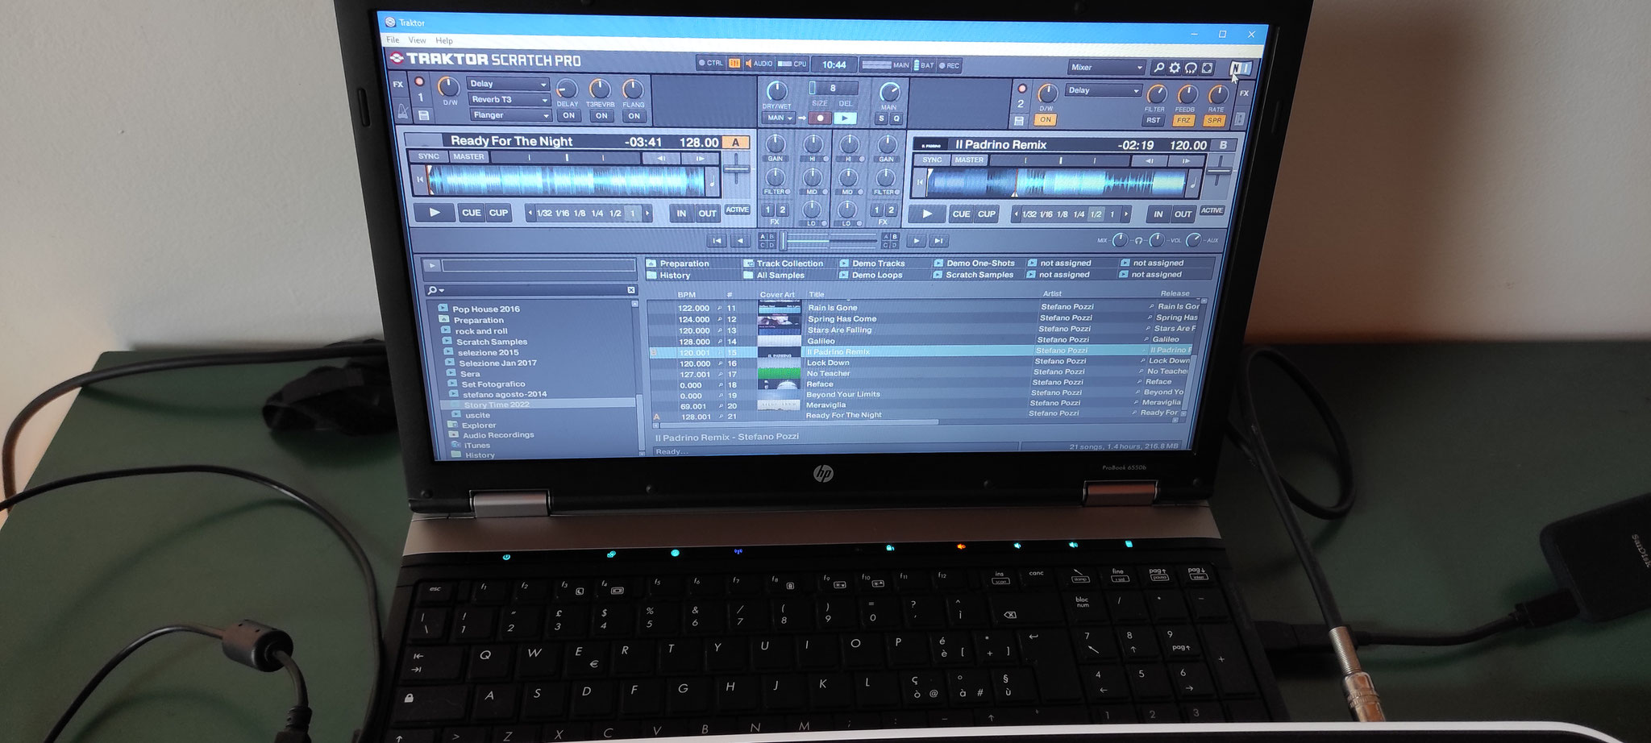Start loop recorder with record button
Screen dimensions: 1651x743
pyautogui.click(x=819, y=118)
